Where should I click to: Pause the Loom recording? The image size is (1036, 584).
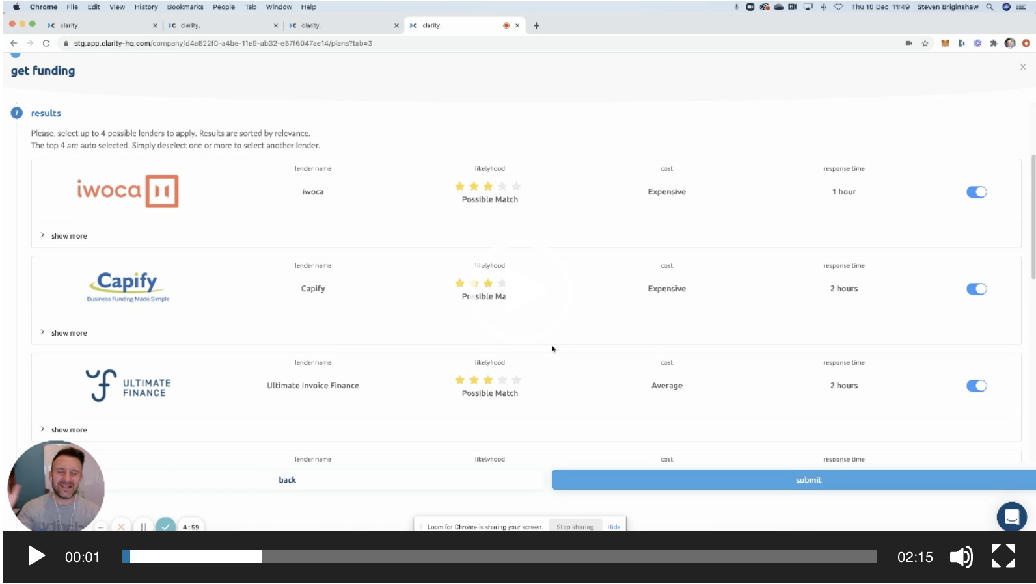pyautogui.click(x=143, y=526)
